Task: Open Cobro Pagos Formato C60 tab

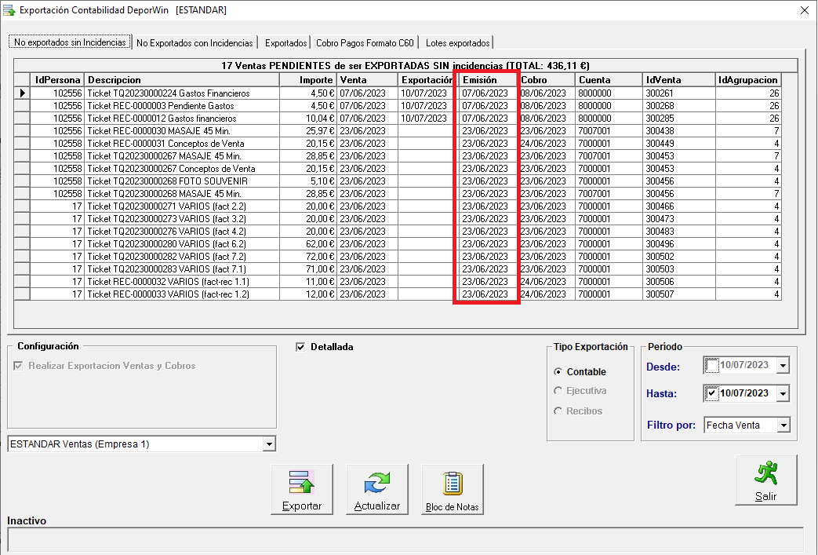Action: (365, 43)
